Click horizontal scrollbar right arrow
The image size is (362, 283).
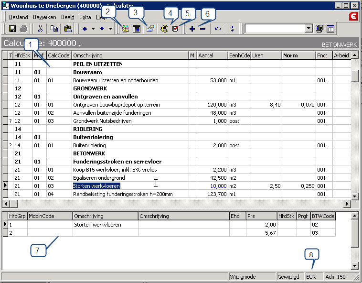347,204
